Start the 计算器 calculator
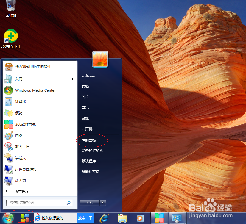This screenshot has height=224, width=246. 20,101
